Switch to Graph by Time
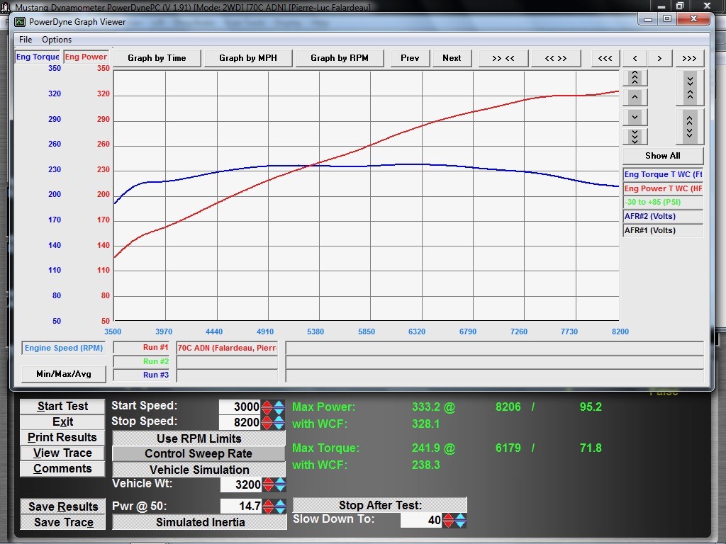The height and width of the screenshot is (544, 726). point(157,58)
